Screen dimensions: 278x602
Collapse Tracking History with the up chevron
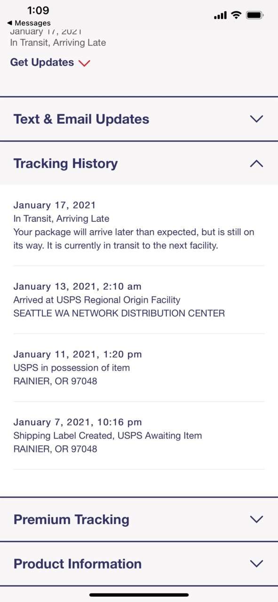[x=256, y=163]
